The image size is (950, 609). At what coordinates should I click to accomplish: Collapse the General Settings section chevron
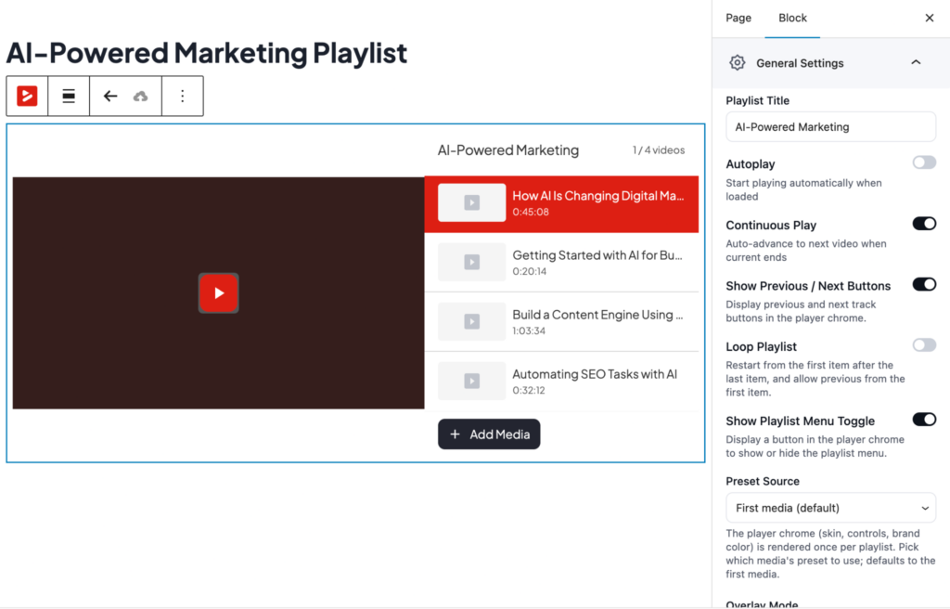pos(916,62)
